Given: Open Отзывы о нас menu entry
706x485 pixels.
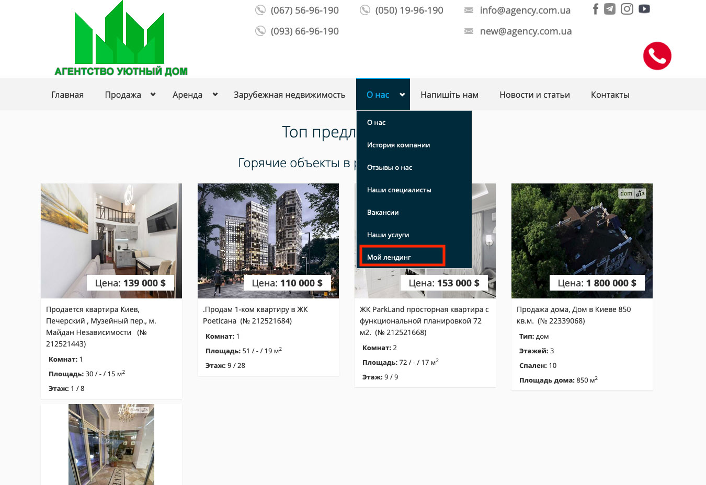Looking at the screenshot, I should pyautogui.click(x=389, y=167).
